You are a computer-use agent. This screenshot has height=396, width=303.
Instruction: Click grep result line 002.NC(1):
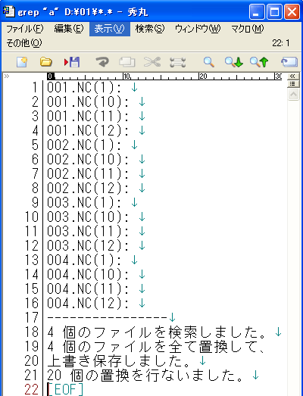pyautogui.click(x=84, y=145)
